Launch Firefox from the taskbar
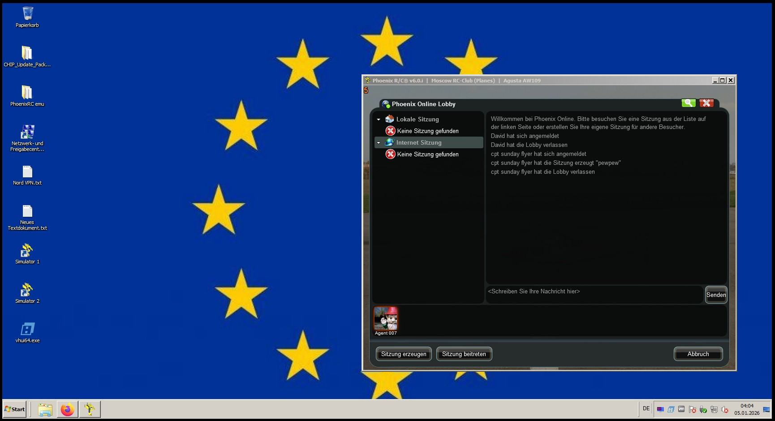Image resolution: width=775 pixels, height=421 pixels. point(67,409)
